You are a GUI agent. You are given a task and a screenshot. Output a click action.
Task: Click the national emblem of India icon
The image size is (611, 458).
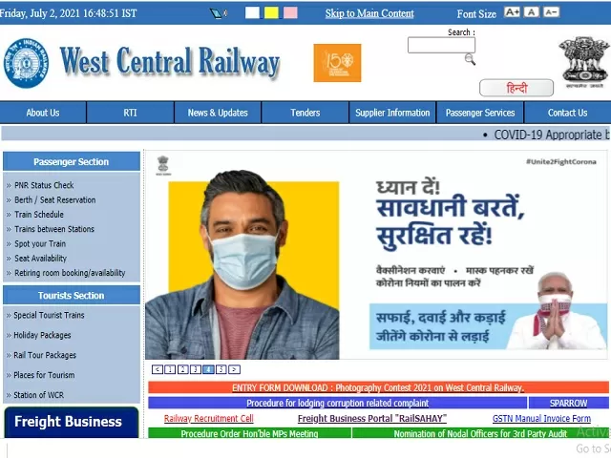coord(583,62)
